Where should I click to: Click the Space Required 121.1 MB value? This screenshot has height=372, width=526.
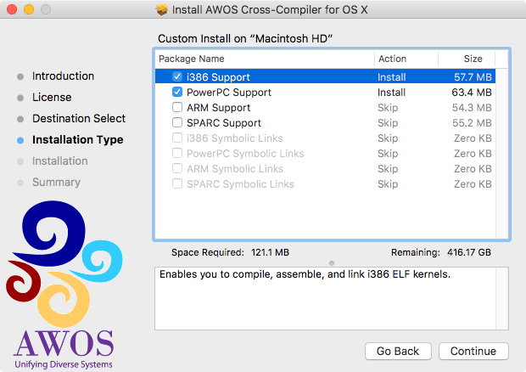(x=270, y=252)
